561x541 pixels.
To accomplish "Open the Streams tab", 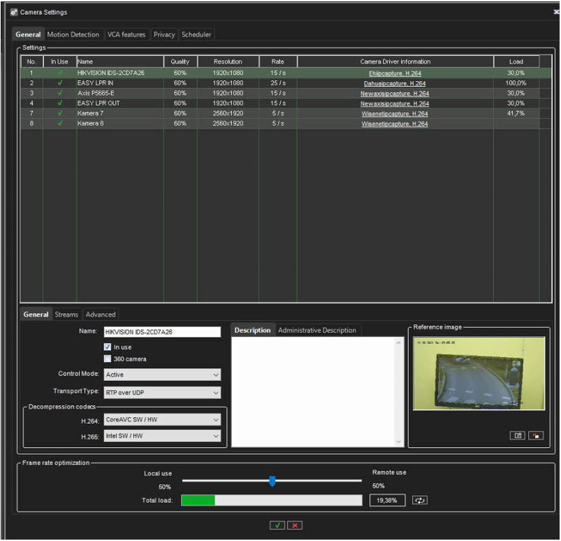I will point(66,315).
